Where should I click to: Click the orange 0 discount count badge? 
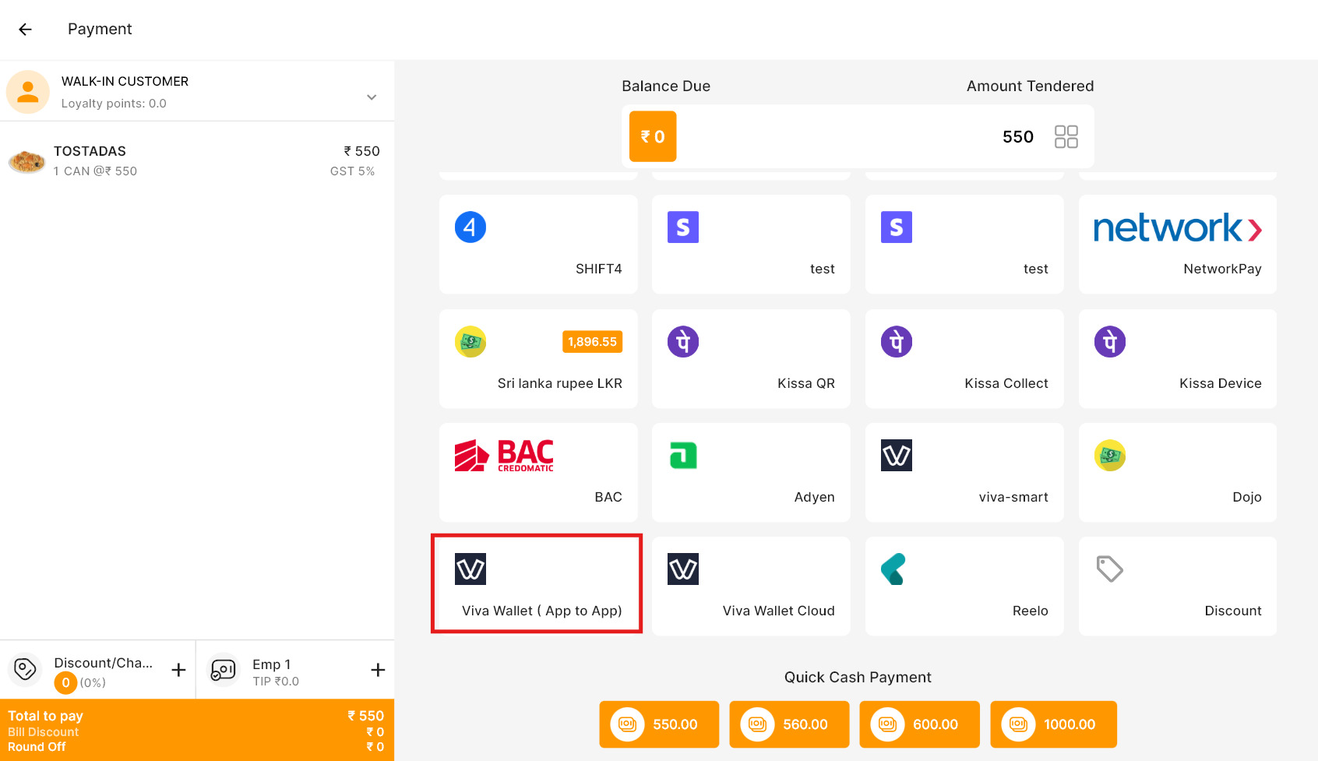(65, 683)
